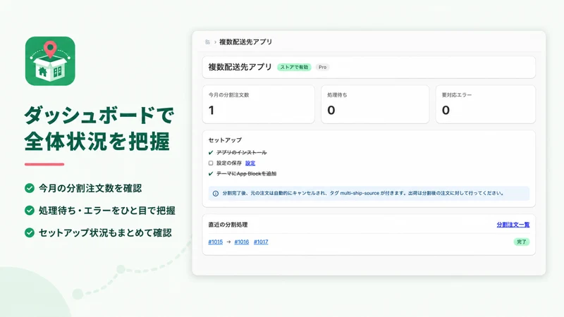Open order #1016
Viewport: 564px width, 317px height.
click(242, 242)
